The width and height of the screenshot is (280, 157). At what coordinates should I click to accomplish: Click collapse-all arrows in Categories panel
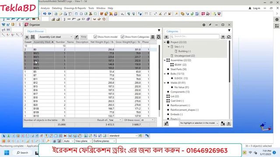[166, 37]
